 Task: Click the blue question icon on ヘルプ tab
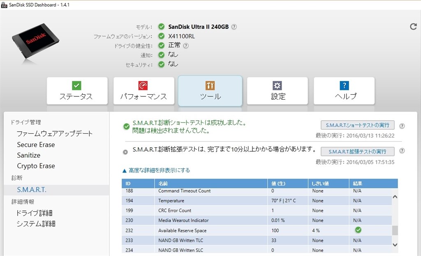tap(344, 85)
